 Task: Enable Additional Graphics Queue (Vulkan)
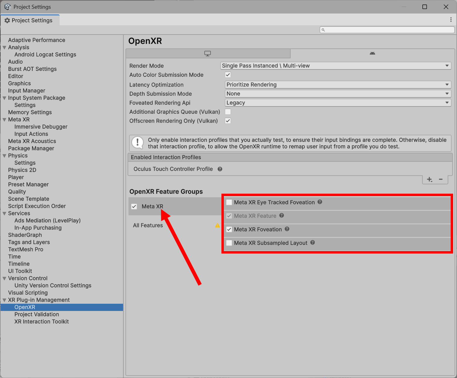point(228,112)
